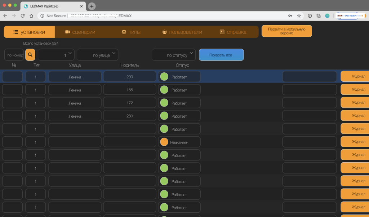Open Журнал for the row with 172
Image resolution: width=369 pixels, height=217 pixels.
click(x=355, y=103)
